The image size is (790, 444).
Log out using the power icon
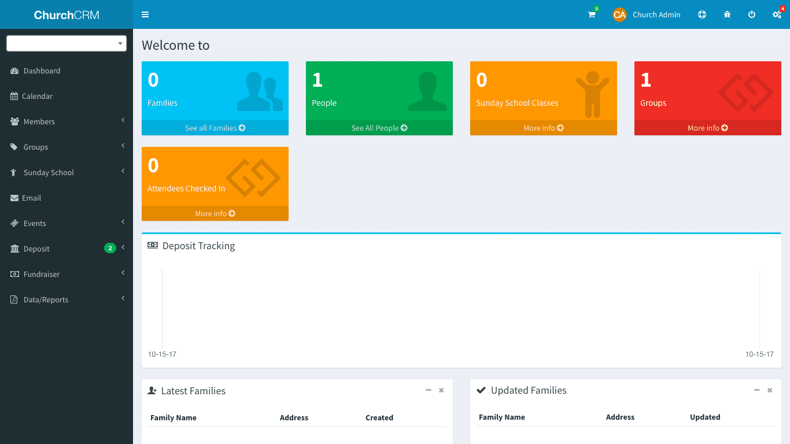point(752,14)
